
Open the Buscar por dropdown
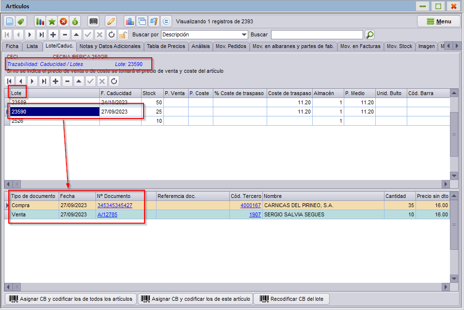point(244,34)
